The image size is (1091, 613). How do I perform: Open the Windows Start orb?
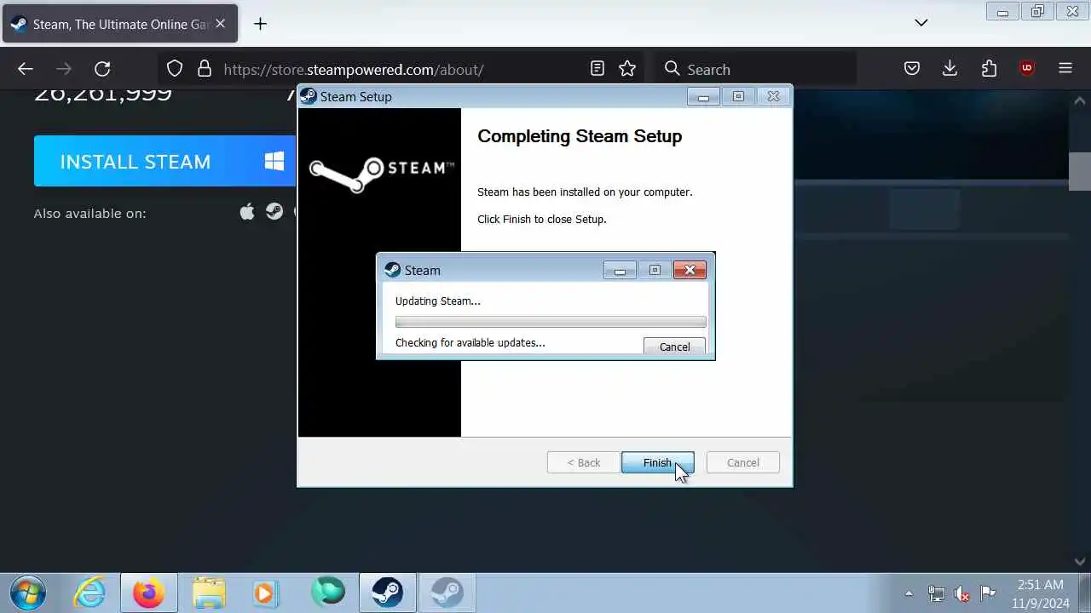point(27,593)
